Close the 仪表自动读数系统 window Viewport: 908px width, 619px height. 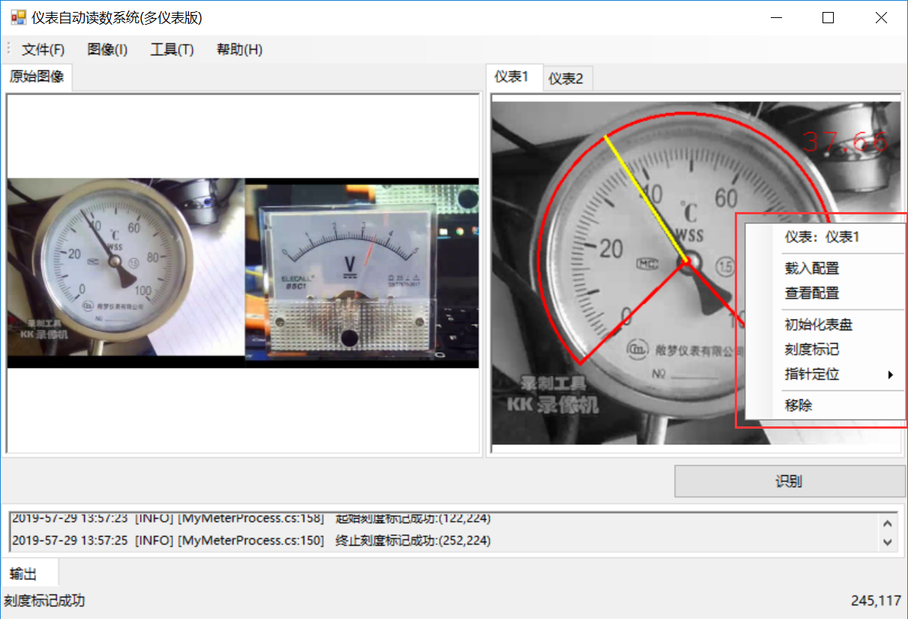881,18
